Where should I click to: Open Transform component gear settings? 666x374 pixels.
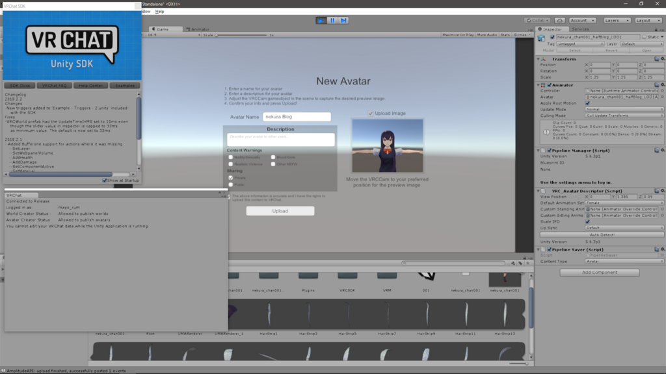pyautogui.click(x=663, y=59)
